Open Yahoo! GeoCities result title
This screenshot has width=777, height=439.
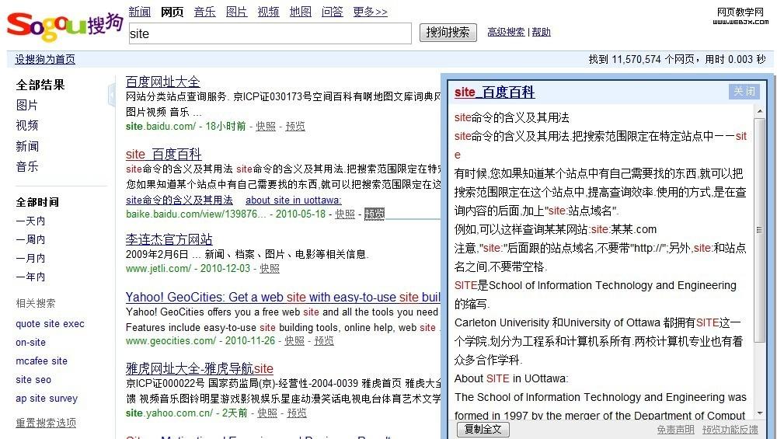pyautogui.click(x=283, y=298)
